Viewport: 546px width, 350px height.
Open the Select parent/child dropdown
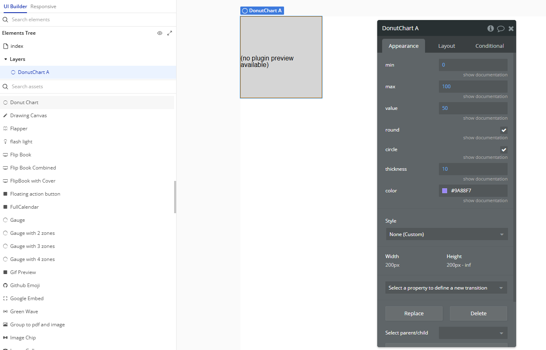(x=473, y=333)
